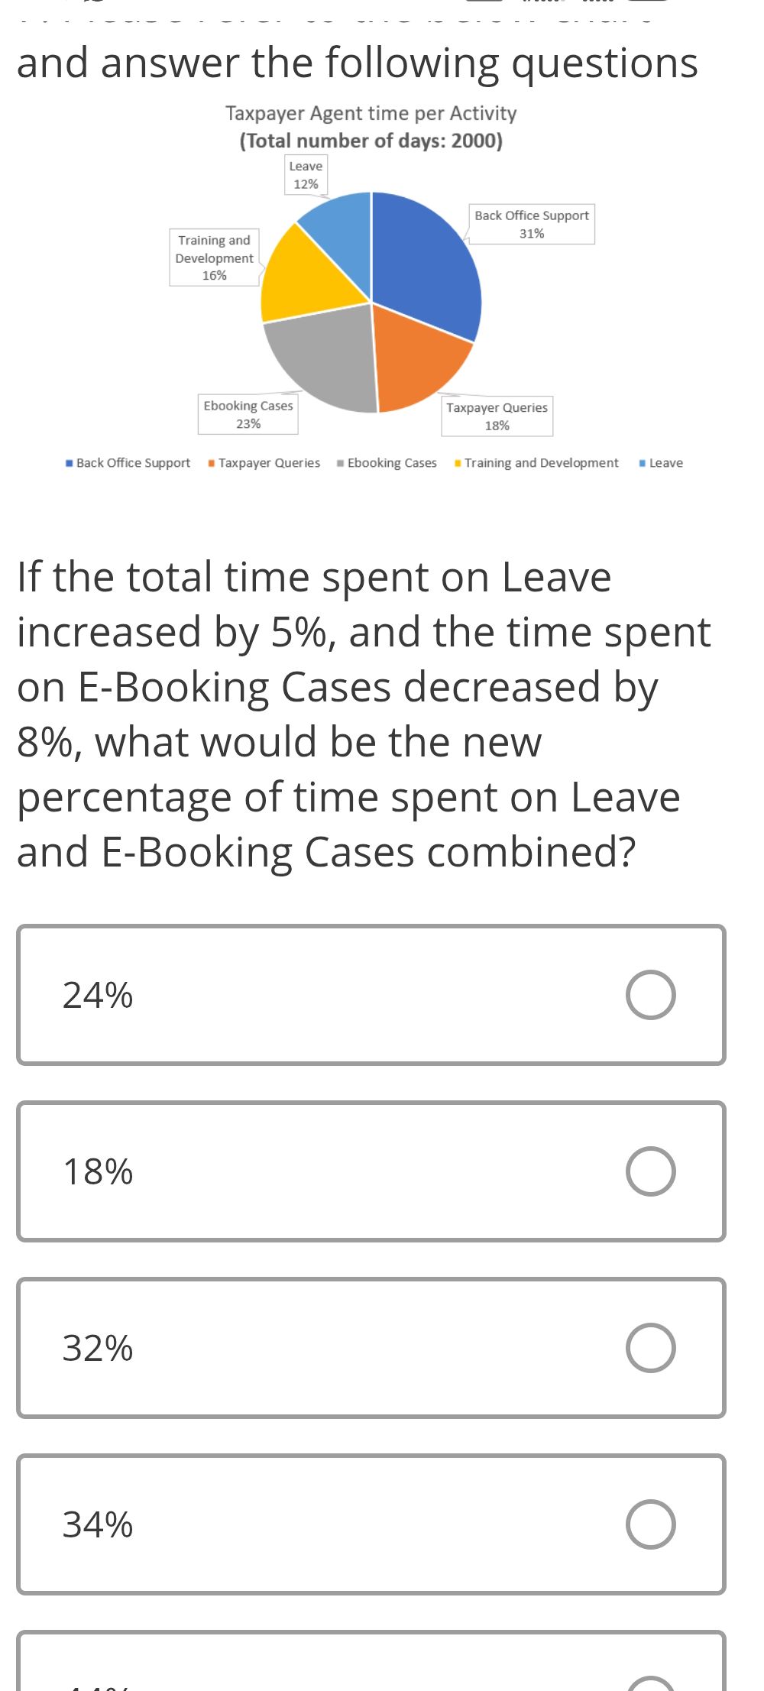Click the orange Taxpayer Queries legend marker

pos(211,462)
